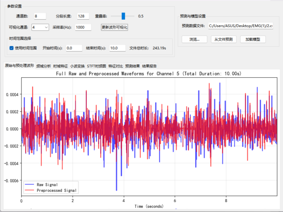The height and width of the screenshot is (212, 283).
Task: Open the 时域特征 tab
Action: 60,66
